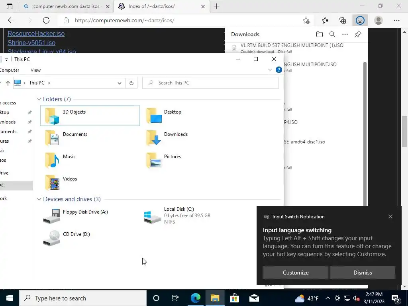Image resolution: width=408 pixels, height=306 pixels.
Task: Open the 3D Objects folder
Action: (x=90, y=116)
